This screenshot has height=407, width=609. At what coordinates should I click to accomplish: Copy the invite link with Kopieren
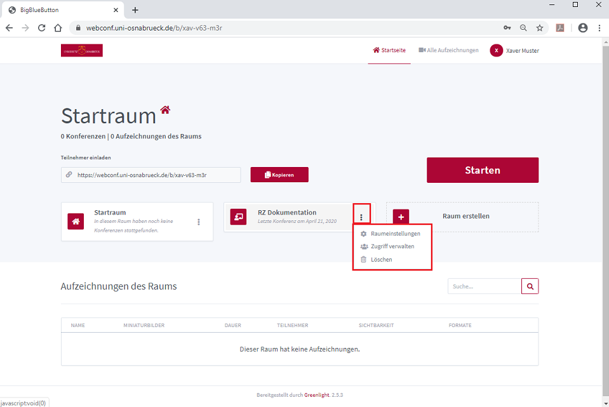pos(279,175)
